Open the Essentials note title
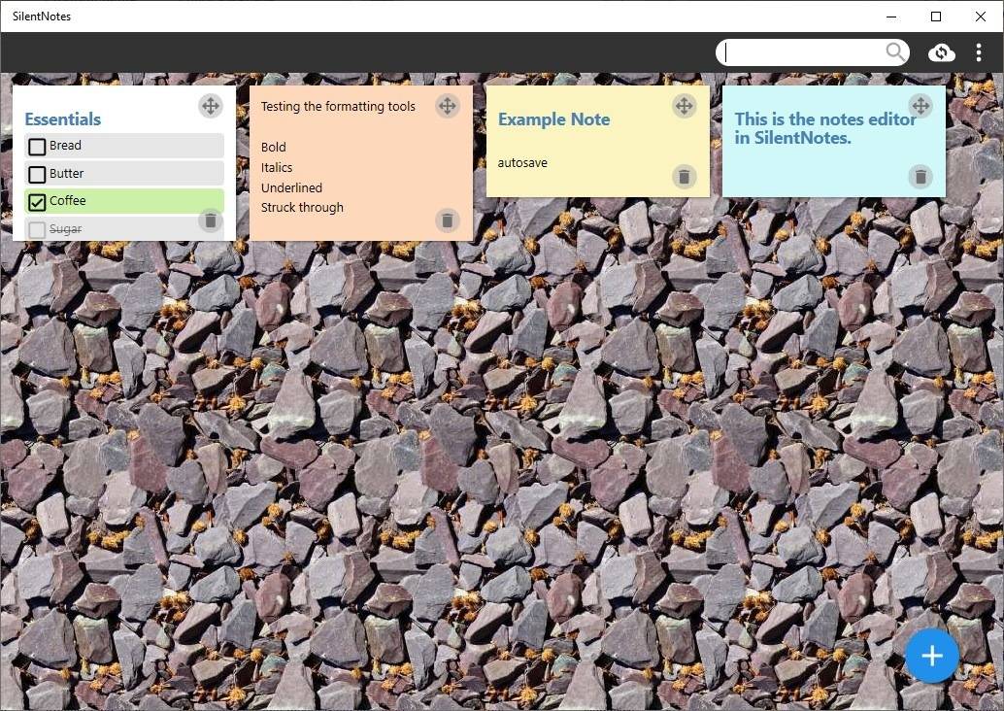1004x711 pixels. coord(63,119)
